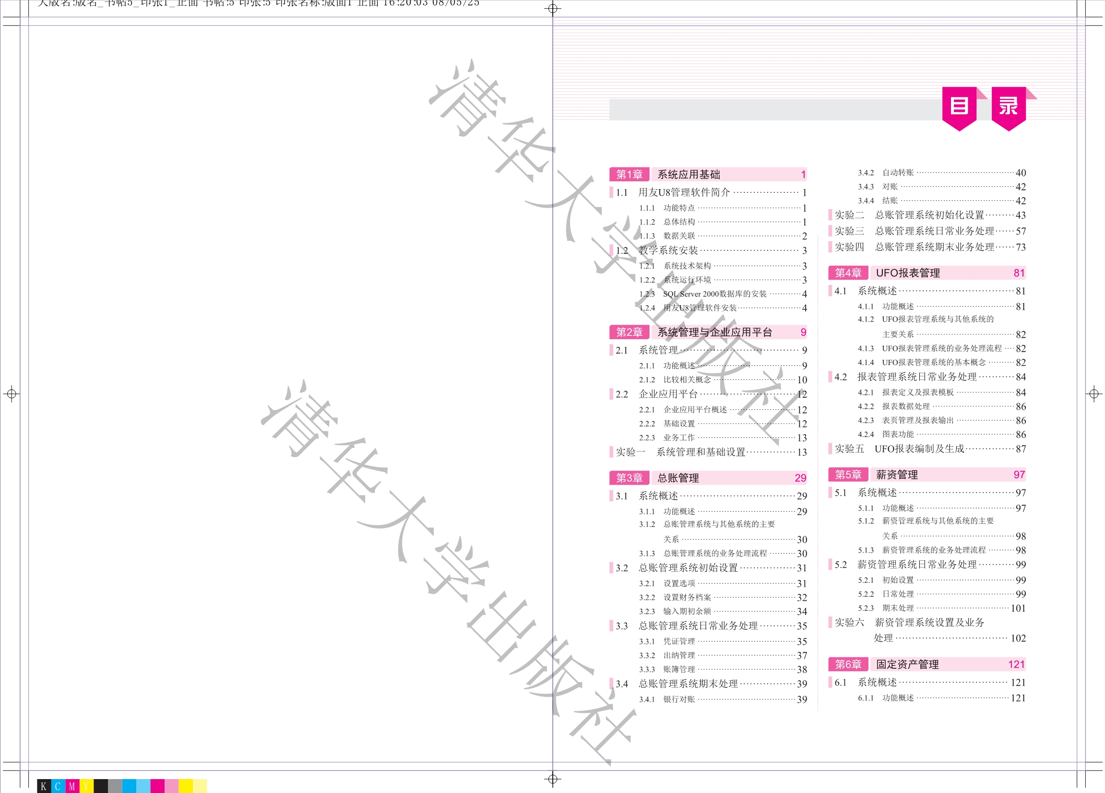
Task: Click the black K swatch in color bar
Action: point(44,786)
